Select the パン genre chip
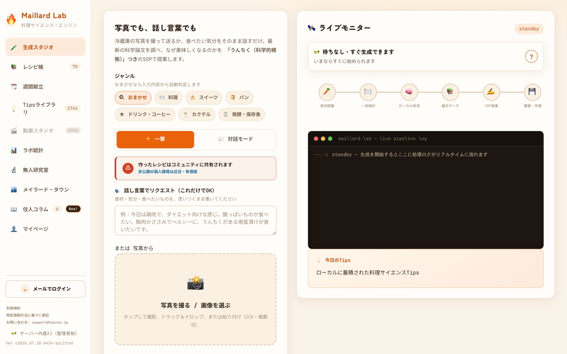 240,98
